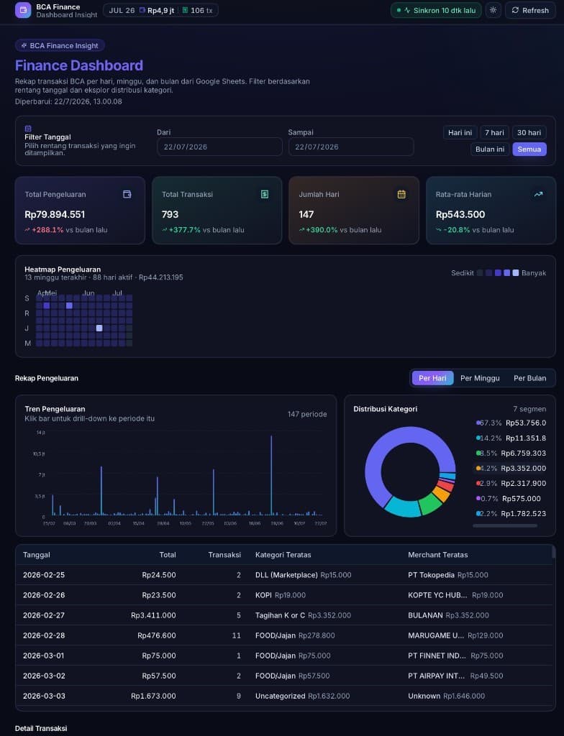564x736 pixels.
Task: Click the brightest heatmap cell in row J
Action: tap(99, 328)
